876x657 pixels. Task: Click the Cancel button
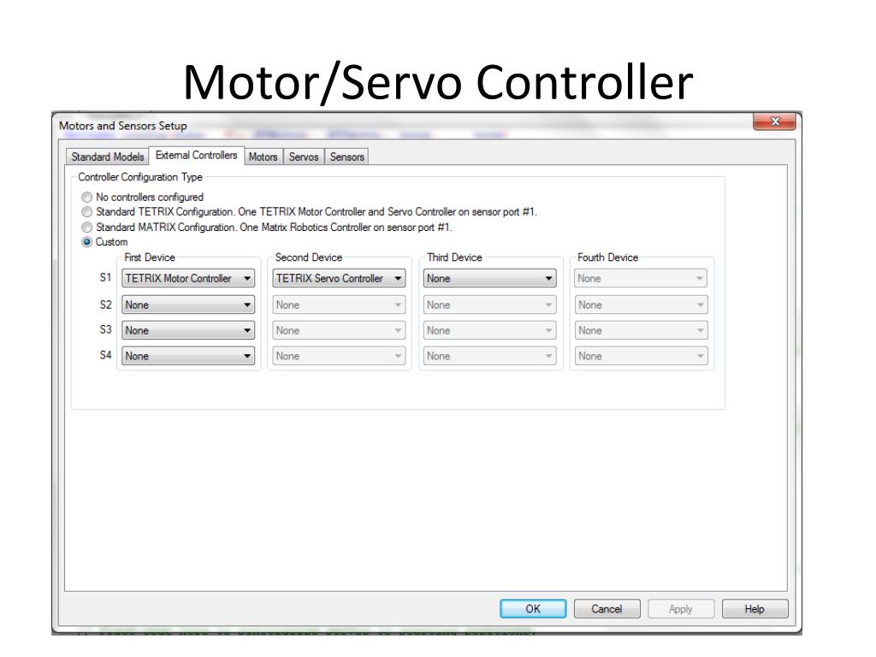[x=607, y=609]
